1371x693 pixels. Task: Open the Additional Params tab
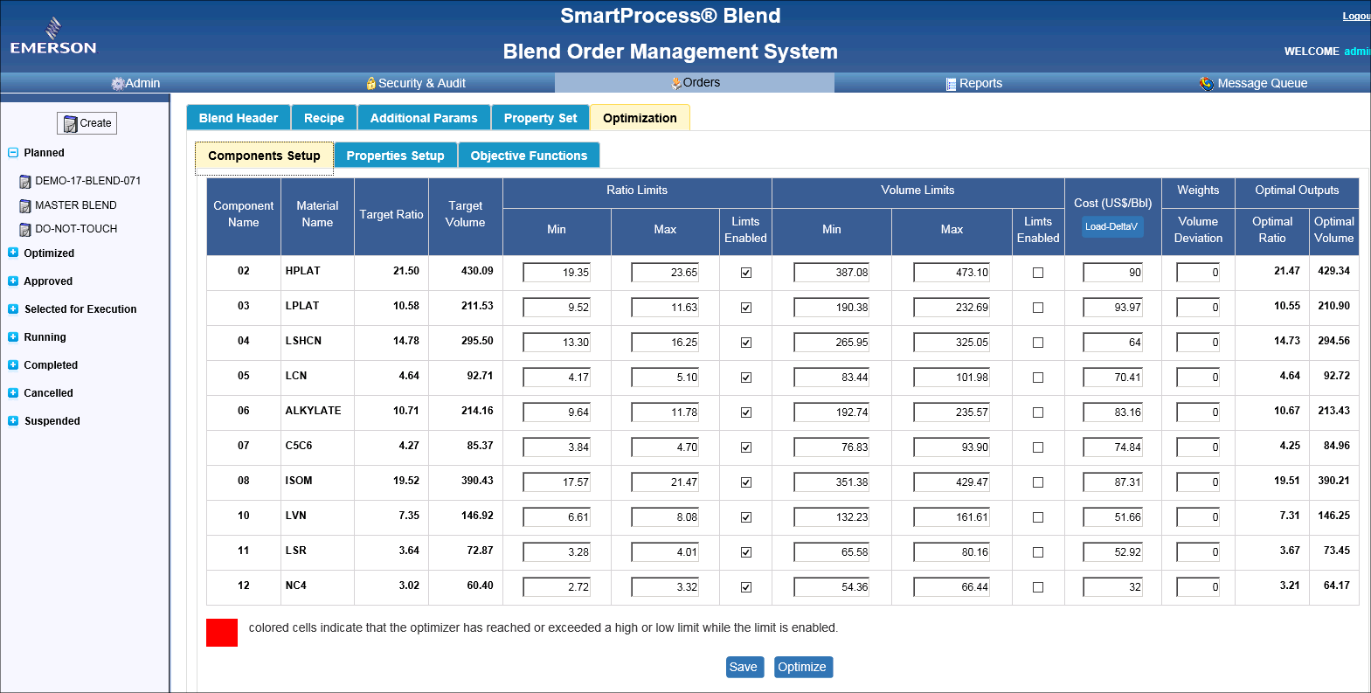coord(424,118)
